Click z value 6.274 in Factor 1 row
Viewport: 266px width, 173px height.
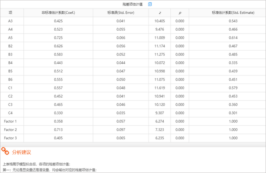tap(160, 121)
